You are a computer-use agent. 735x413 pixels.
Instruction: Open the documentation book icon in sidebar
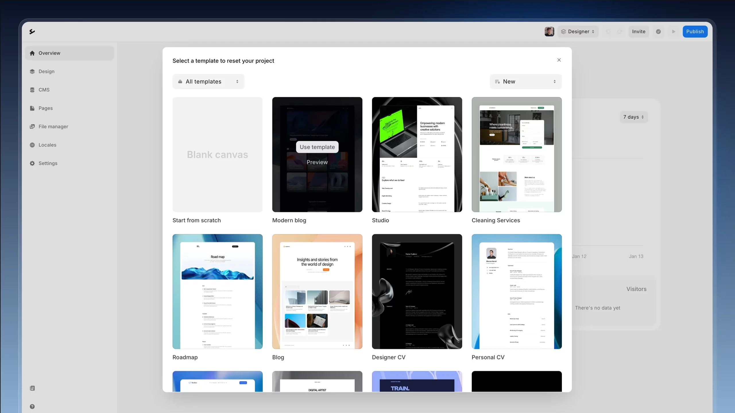(x=32, y=388)
